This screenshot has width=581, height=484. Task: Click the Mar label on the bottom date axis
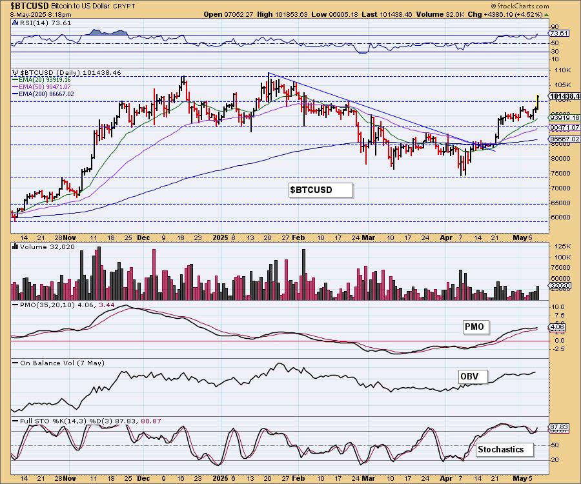[367, 478]
